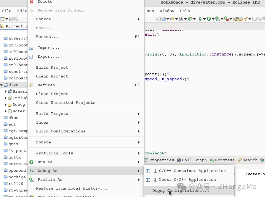Open the Run menu
The width and height of the screenshot is (265, 197).
150,11
